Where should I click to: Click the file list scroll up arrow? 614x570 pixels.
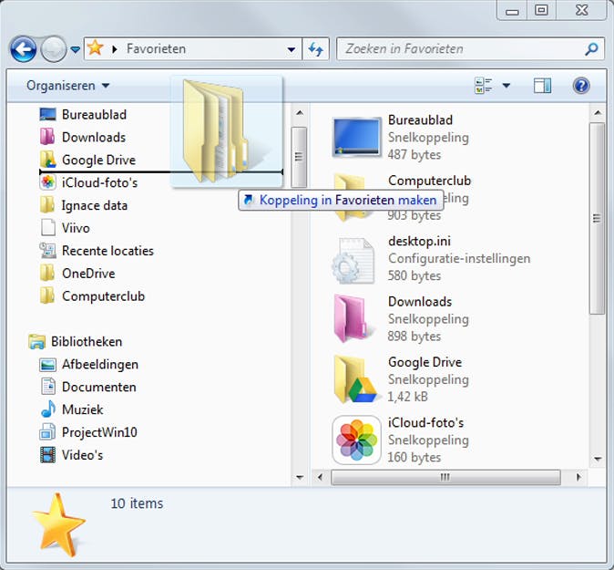[x=598, y=113]
